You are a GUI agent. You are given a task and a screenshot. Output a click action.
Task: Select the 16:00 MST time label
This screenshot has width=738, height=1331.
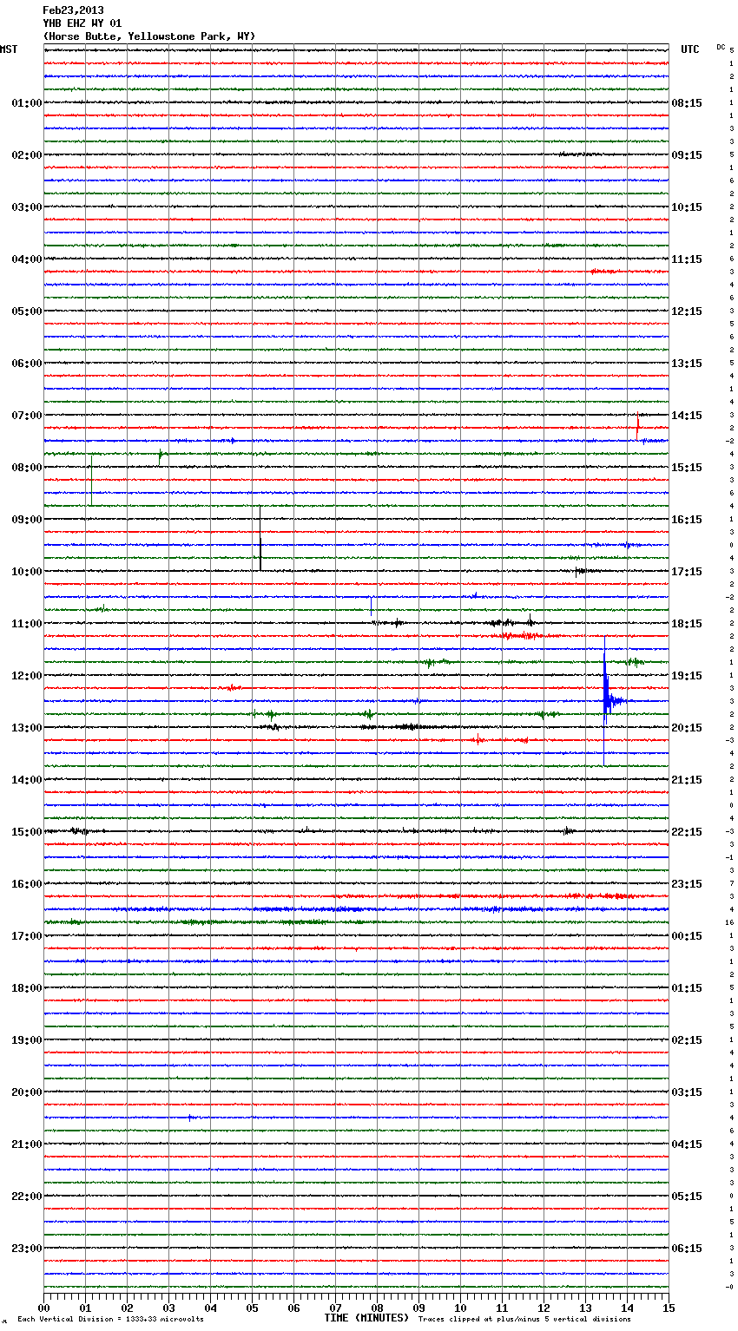click(26, 884)
